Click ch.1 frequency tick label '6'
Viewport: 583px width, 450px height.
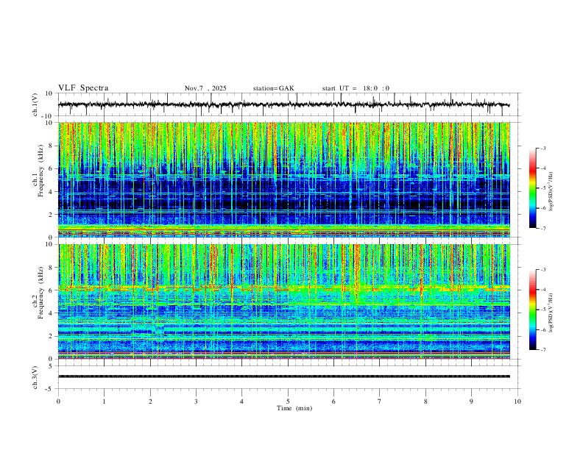[52, 169]
